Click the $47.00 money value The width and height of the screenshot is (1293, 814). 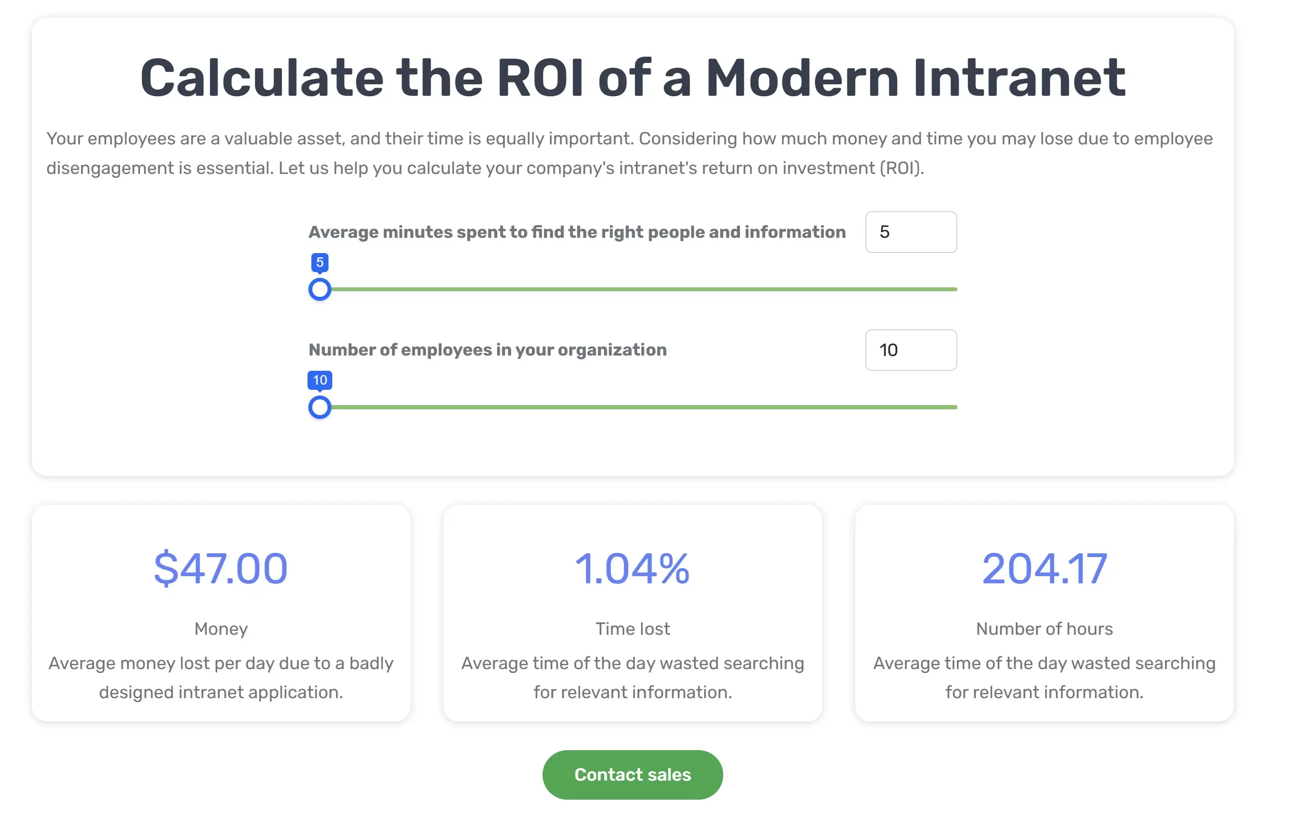click(x=221, y=568)
